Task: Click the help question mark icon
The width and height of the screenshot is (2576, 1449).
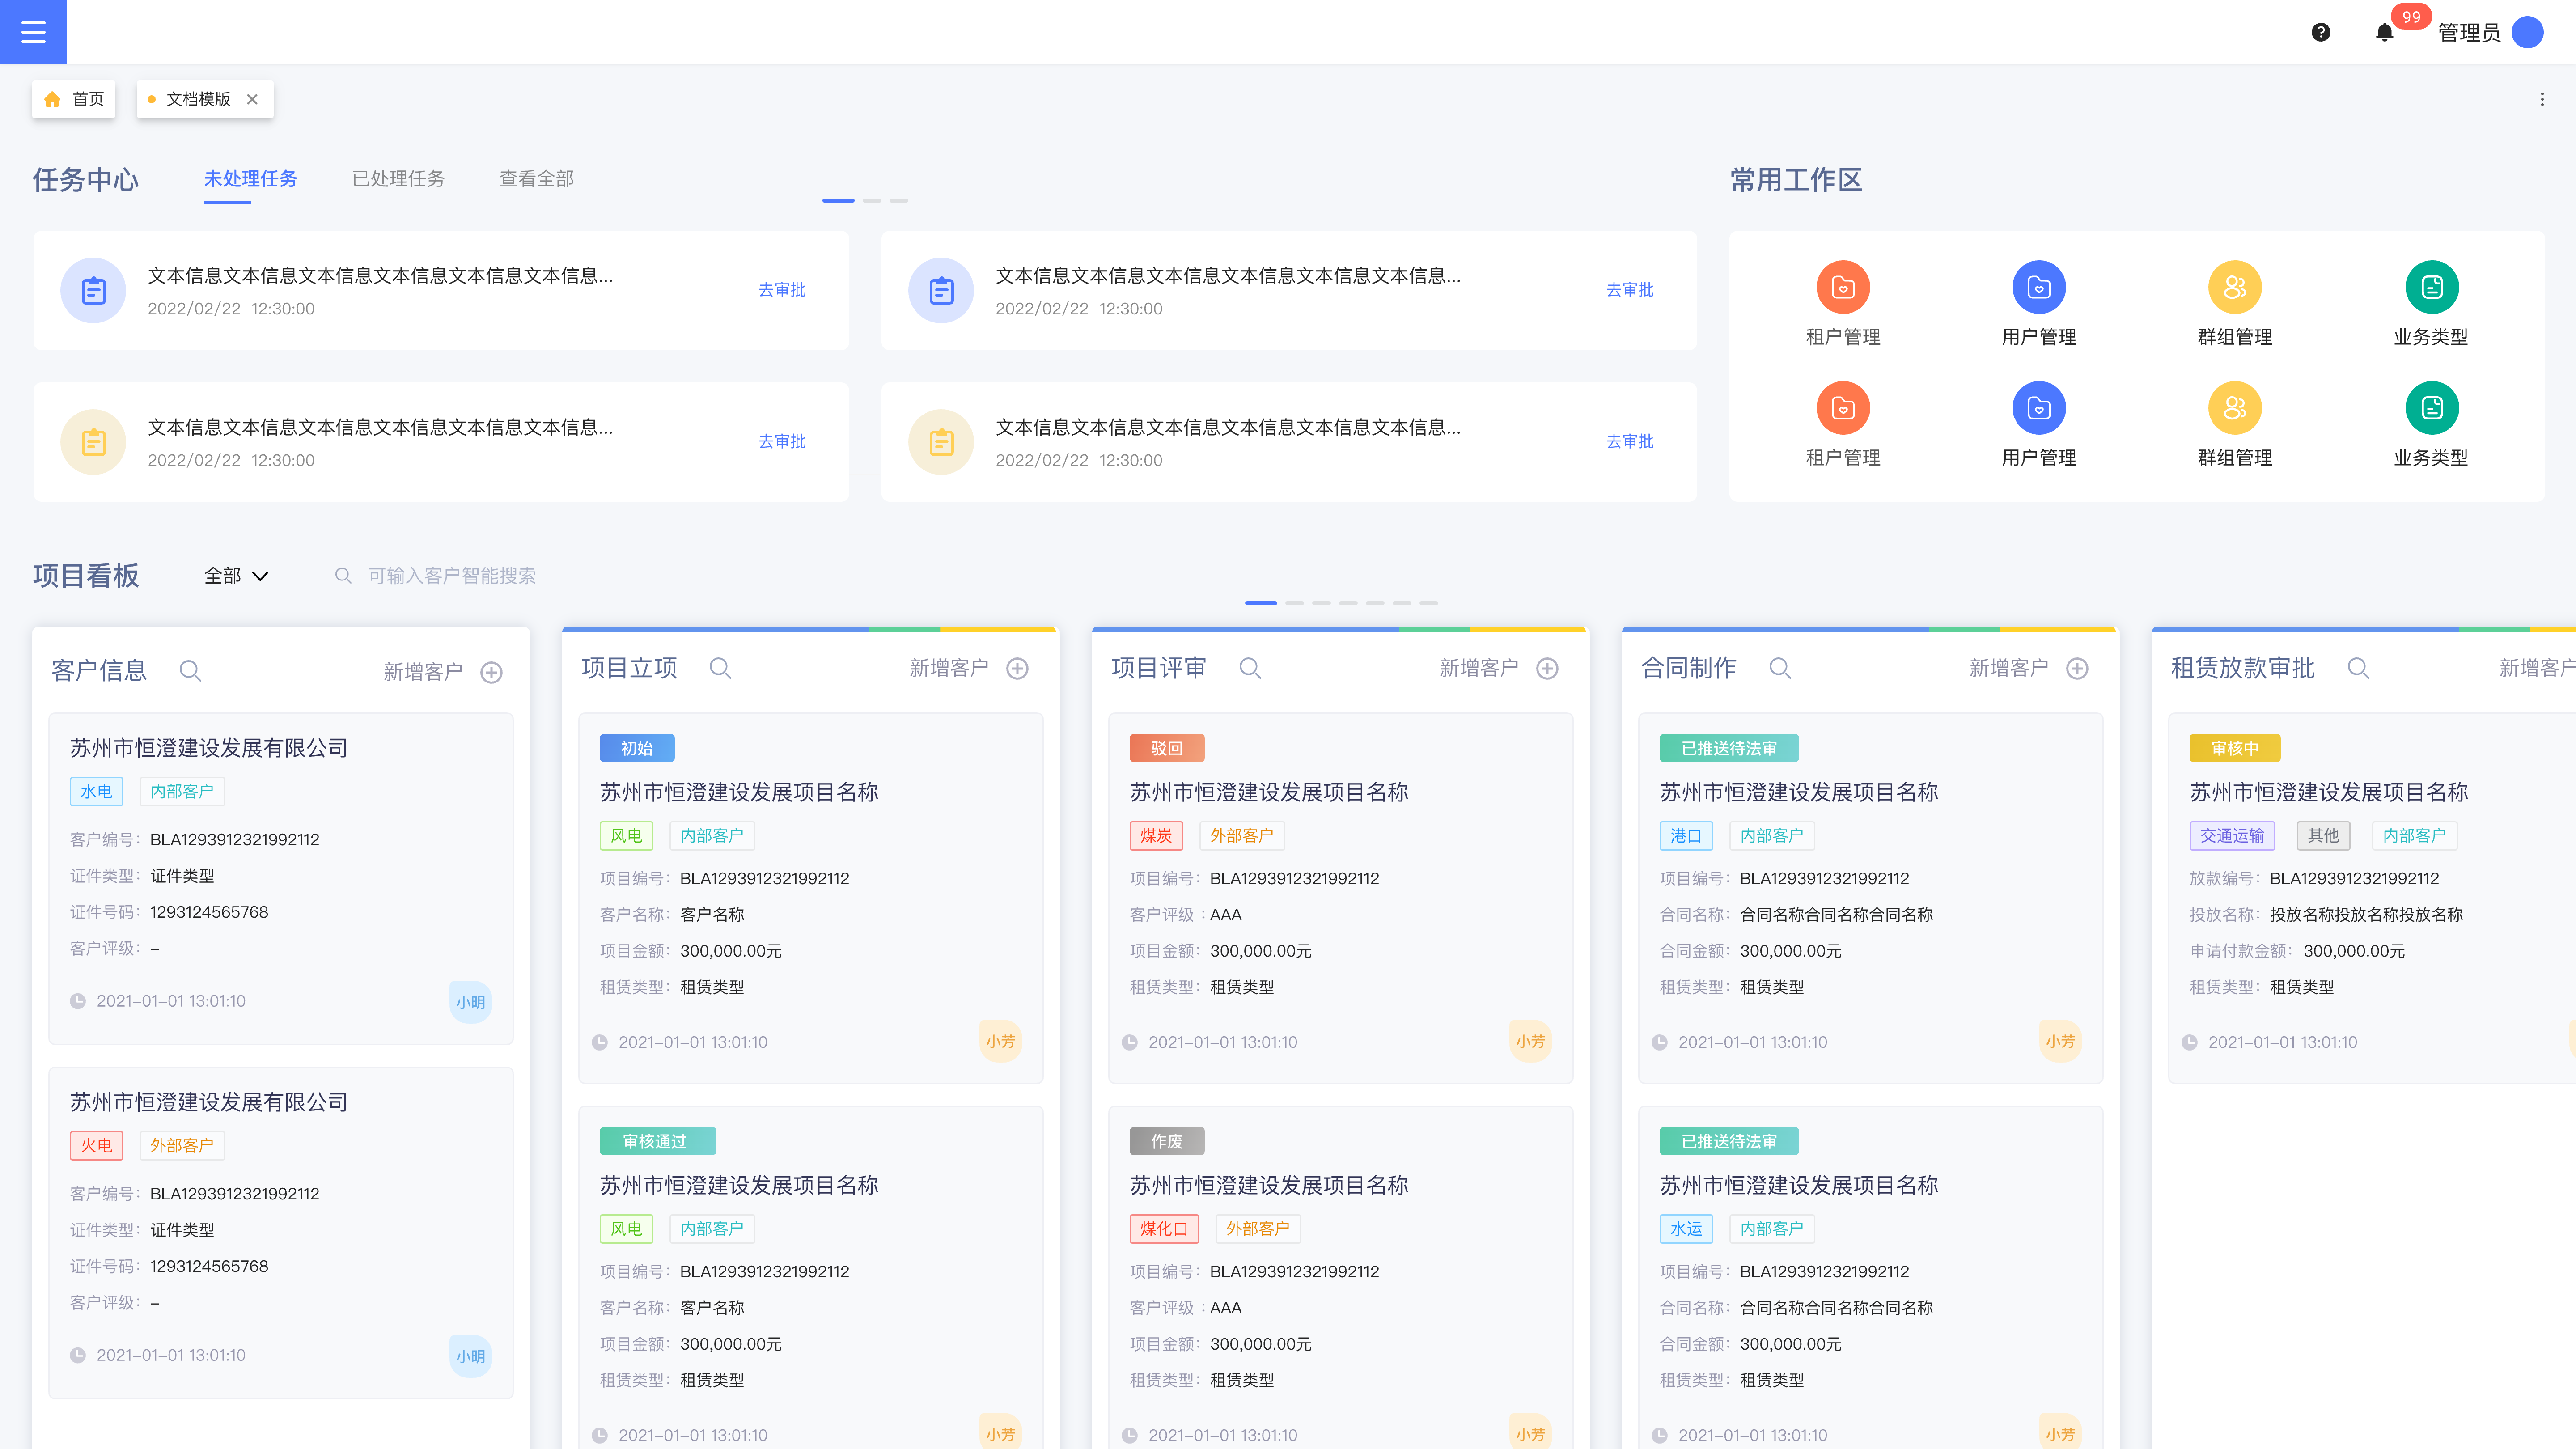Action: [2321, 33]
